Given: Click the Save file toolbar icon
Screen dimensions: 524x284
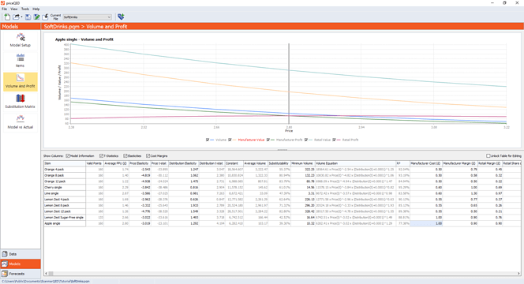Looking at the screenshot, I should (x=28, y=17).
